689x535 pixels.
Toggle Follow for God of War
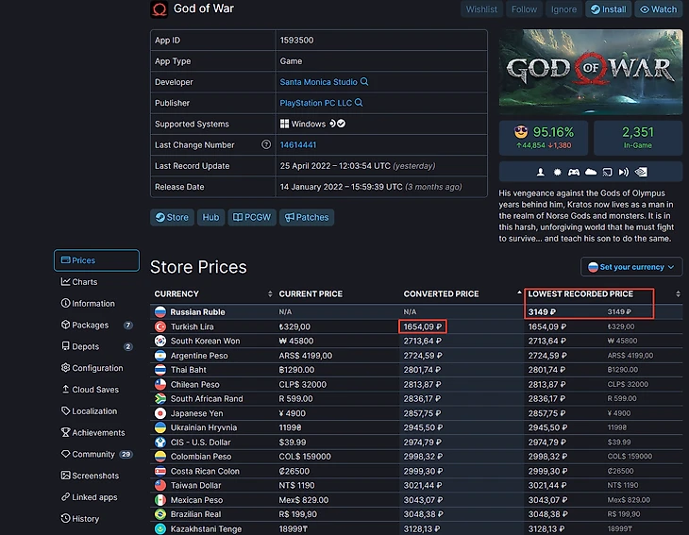coord(523,9)
